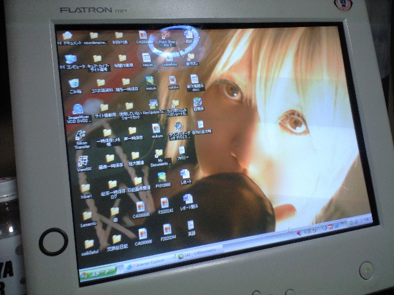
Task: Open the レポート Word document
Action: [185, 177]
